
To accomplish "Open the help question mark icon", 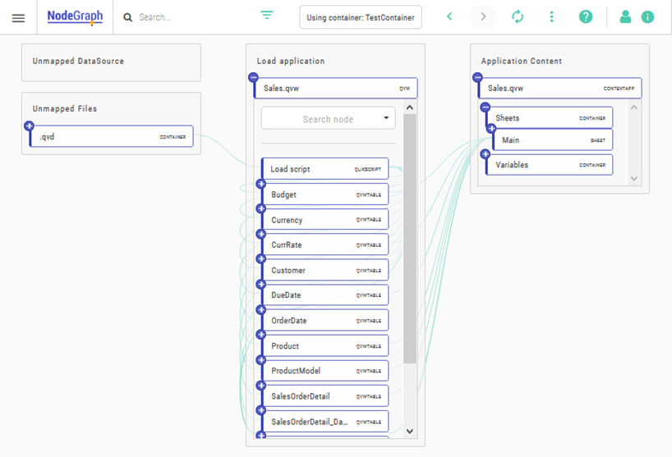I will click(586, 16).
